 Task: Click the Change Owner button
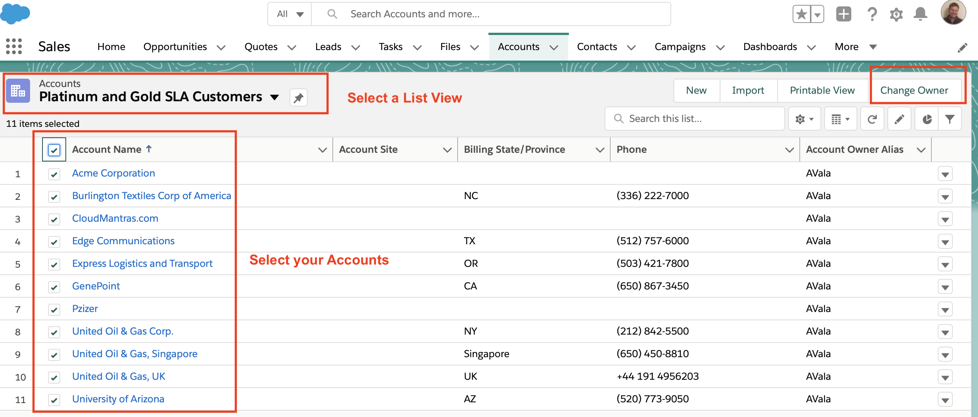pyautogui.click(x=914, y=90)
